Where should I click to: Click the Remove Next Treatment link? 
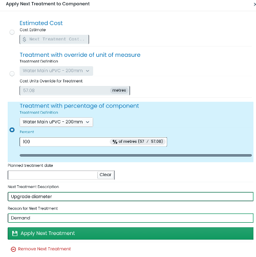pyautogui.click(x=45, y=249)
